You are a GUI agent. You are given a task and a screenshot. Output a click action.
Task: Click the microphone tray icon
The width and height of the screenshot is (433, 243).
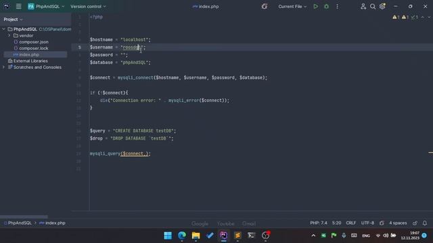(x=344, y=236)
